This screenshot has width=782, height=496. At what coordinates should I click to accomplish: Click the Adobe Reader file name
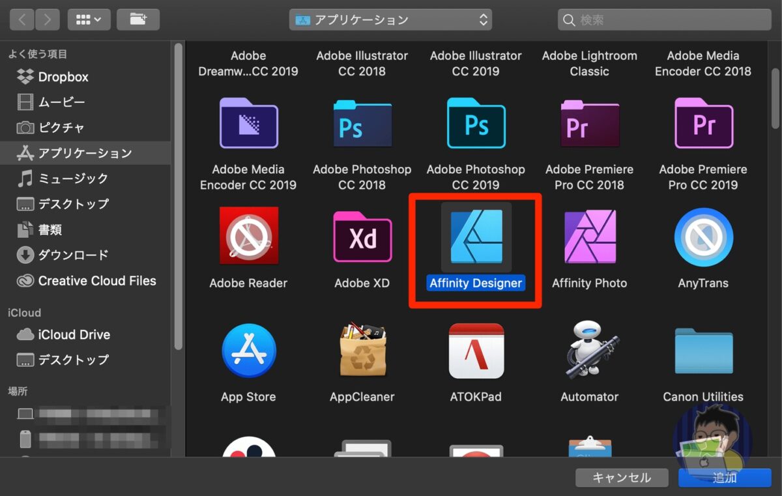click(248, 283)
